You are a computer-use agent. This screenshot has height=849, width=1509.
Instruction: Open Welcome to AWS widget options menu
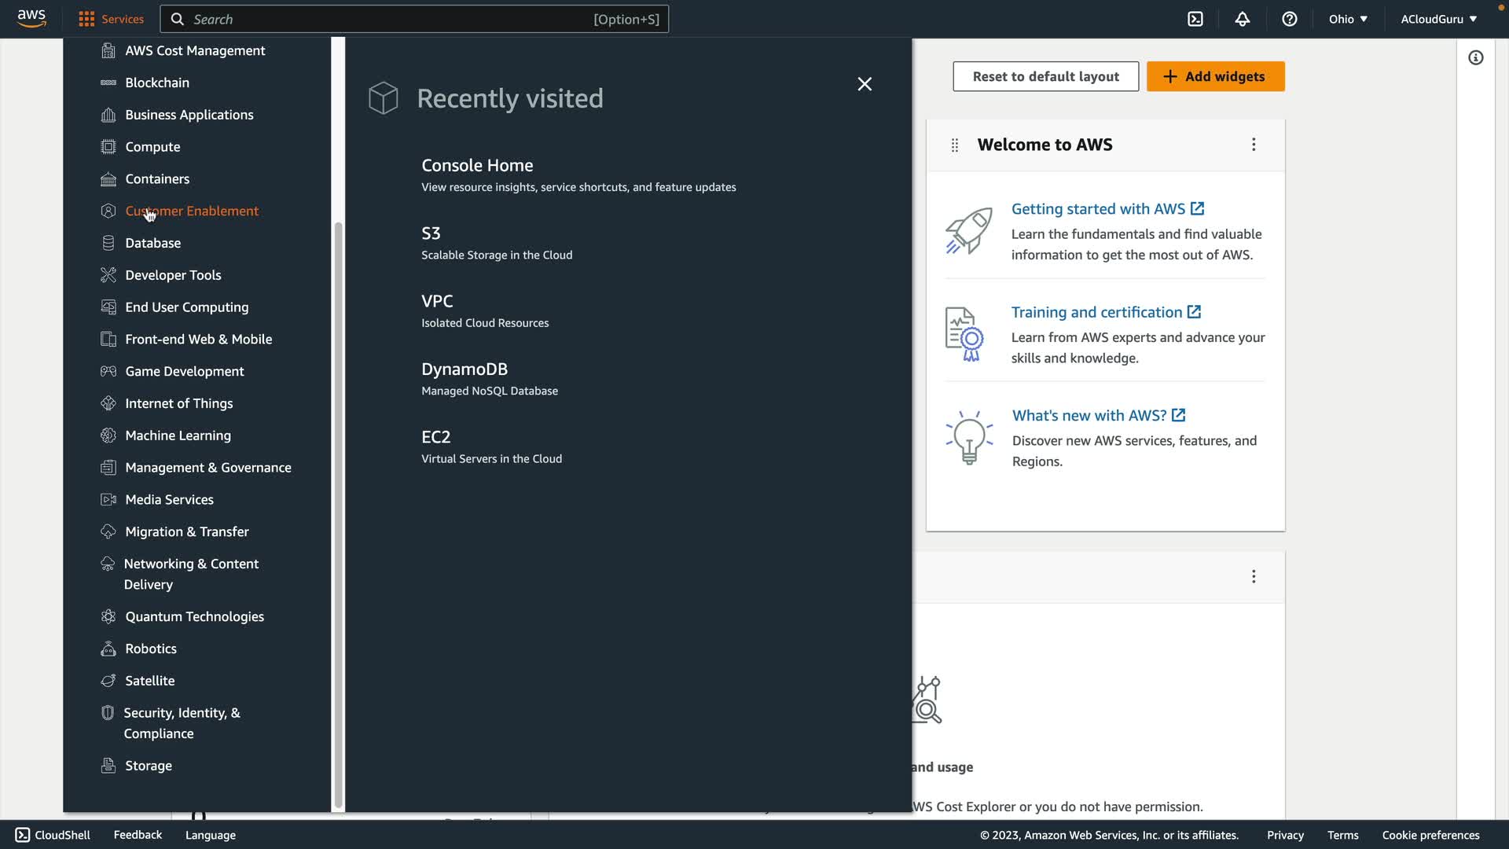tap(1253, 145)
